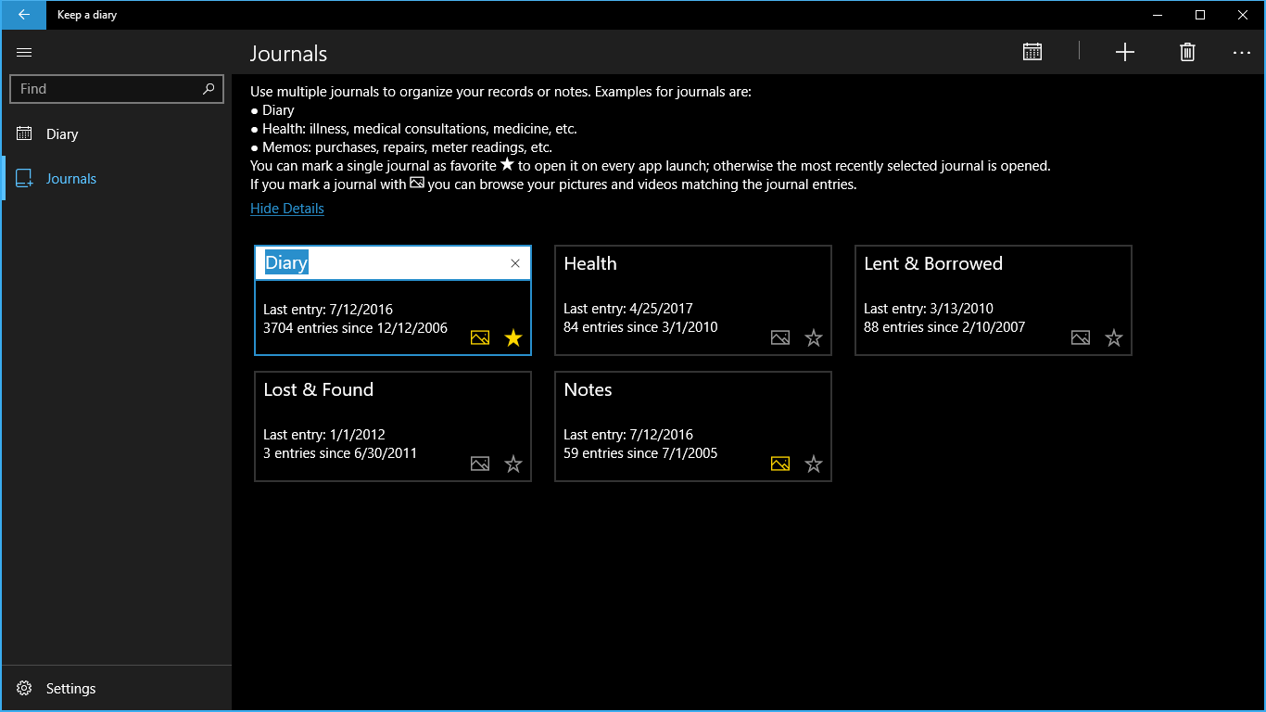Close the Keep a diary window
1266x712 pixels.
click(x=1244, y=15)
